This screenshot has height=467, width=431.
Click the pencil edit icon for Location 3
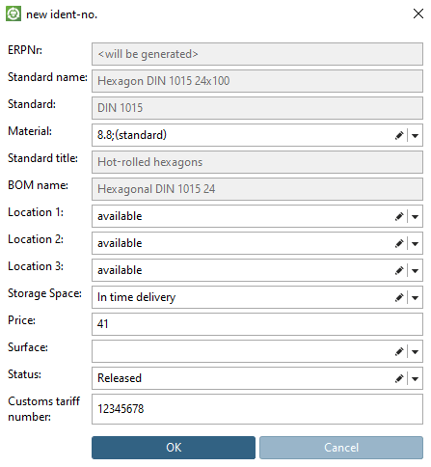(x=399, y=270)
